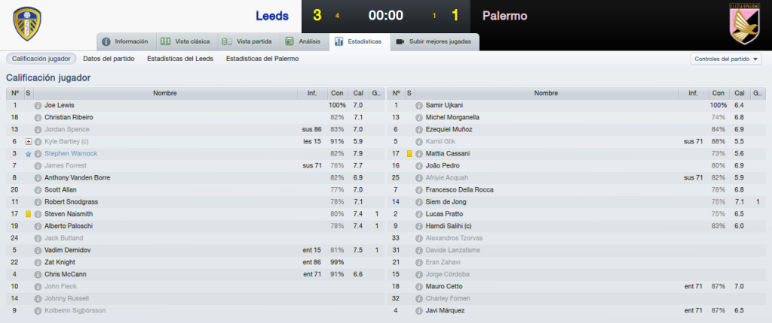772x323 pixels.
Task: Click the Palermo club crest
Action: [746, 23]
